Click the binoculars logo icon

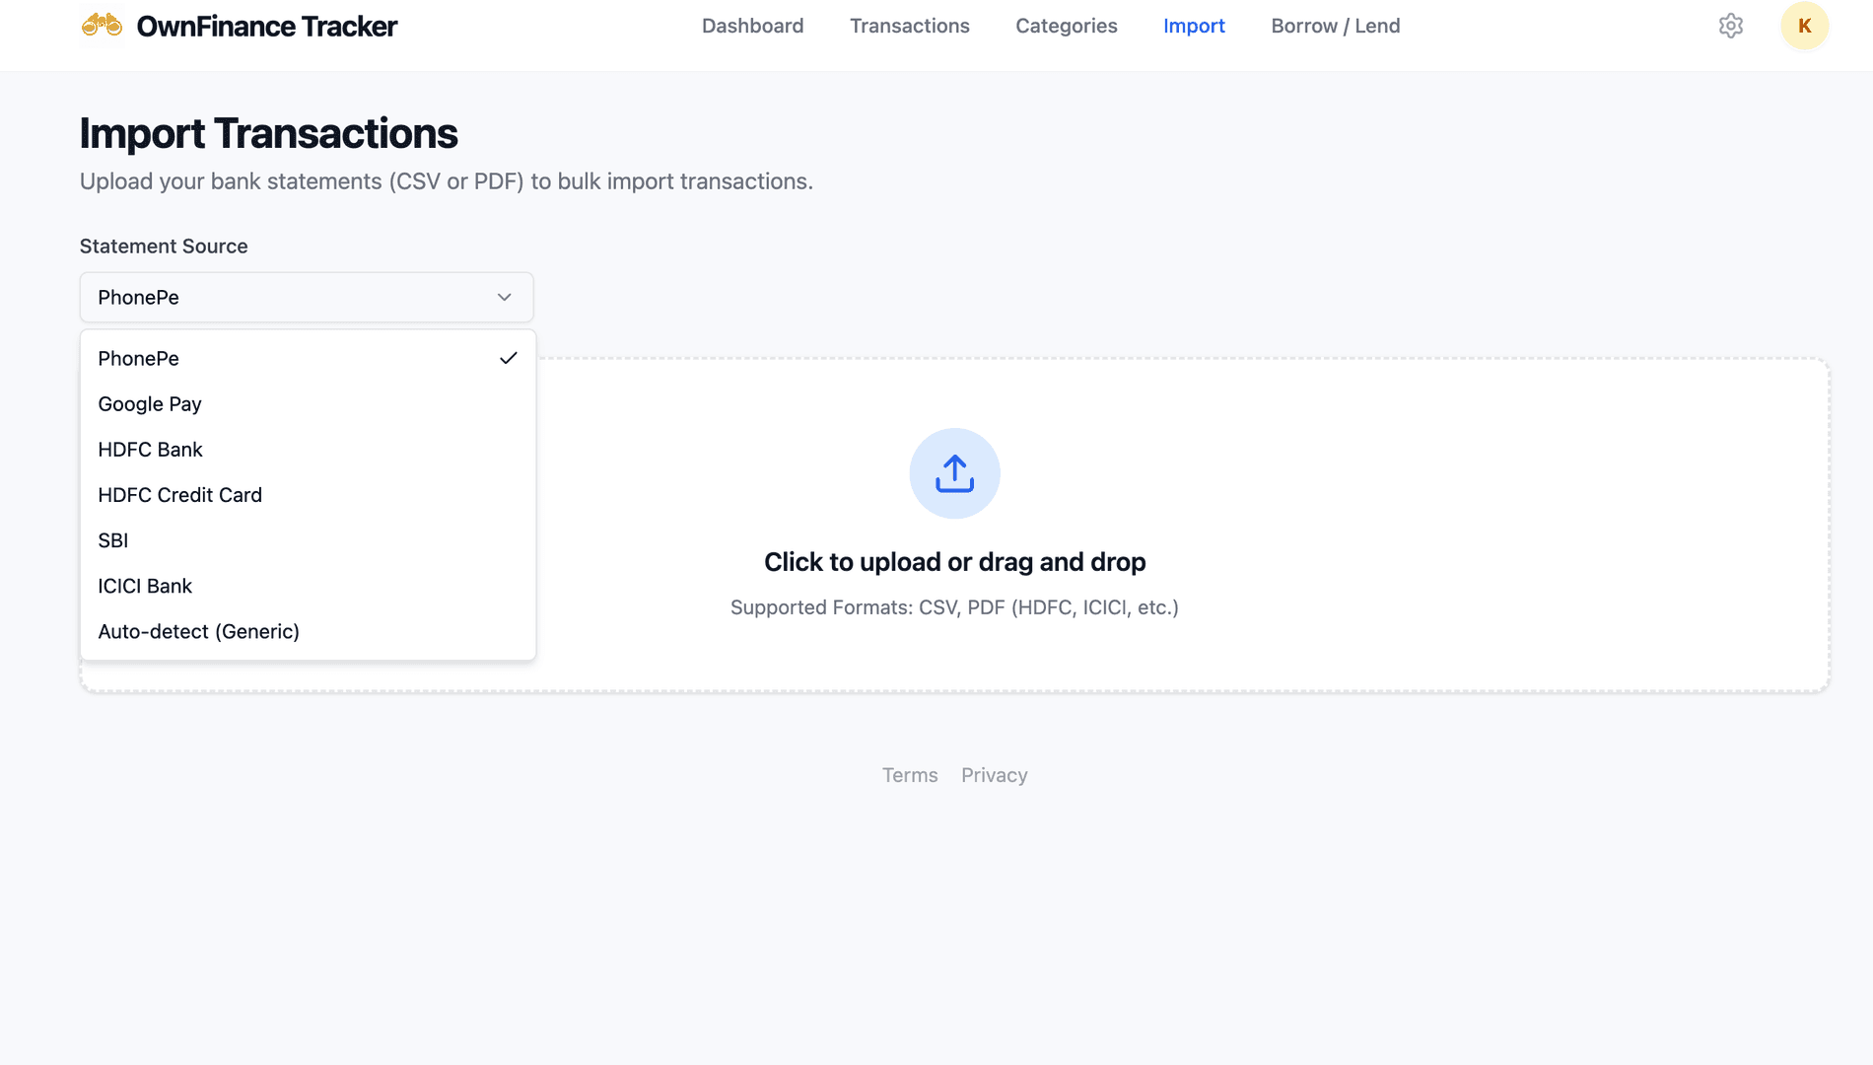click(103, 26)
